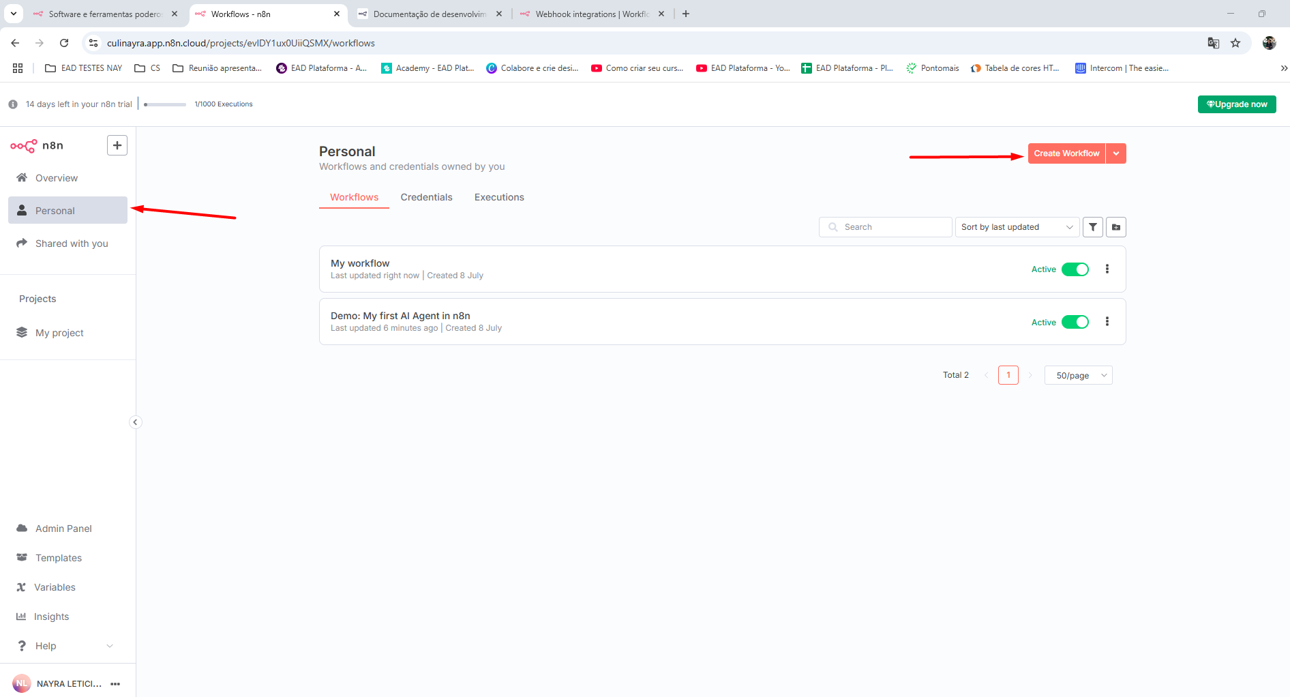
Task: Open the user menu three-dots icon
Action: pyautogui.click(x=115, y=684)
